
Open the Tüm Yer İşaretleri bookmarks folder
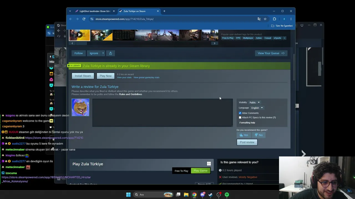click(x=282, y=26)
